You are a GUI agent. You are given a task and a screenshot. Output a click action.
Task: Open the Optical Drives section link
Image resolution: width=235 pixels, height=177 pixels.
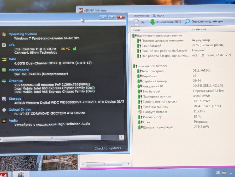20,110
